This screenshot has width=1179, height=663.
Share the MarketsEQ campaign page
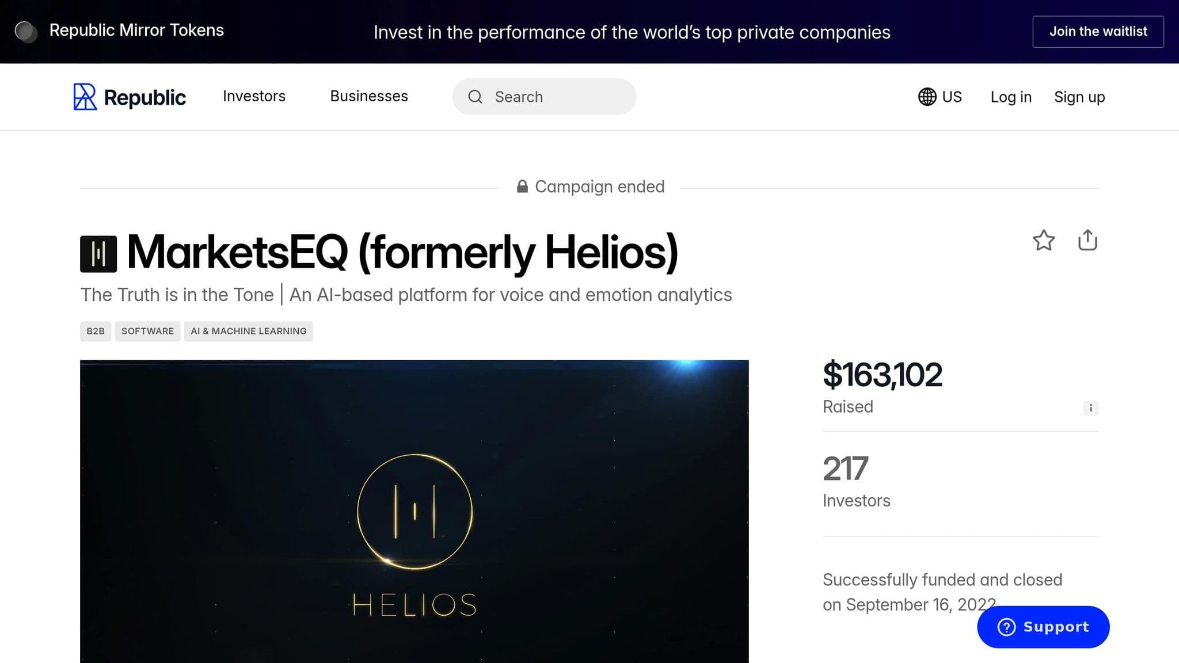(x=1087, y=241)
